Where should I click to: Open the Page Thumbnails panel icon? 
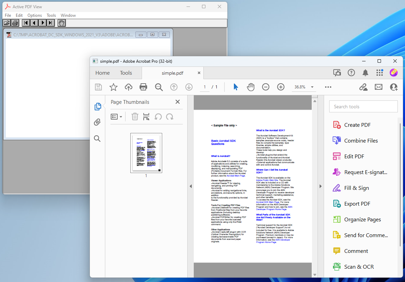click(x=98, y=107)
